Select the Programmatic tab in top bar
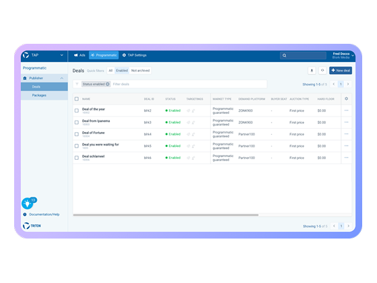The width and height of the screenshot is (377, 283). 104,55
